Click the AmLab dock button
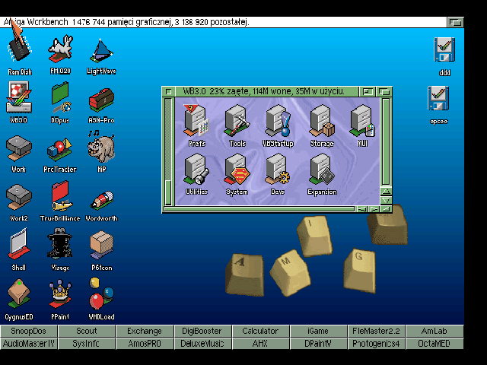This screenshot has height=365, width=487. (x=434, y=331)
